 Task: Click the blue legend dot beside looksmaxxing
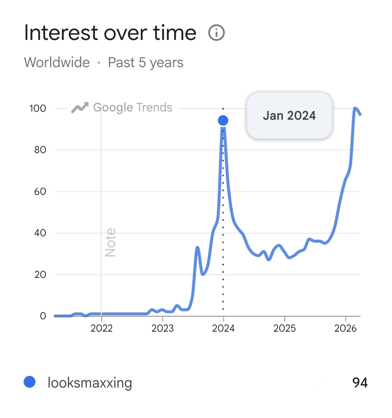coord(29,382)
